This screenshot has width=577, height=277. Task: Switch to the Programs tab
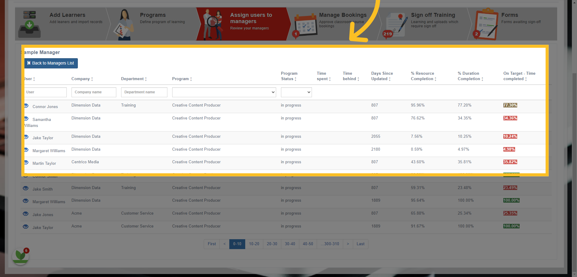(x=153, y=24)
